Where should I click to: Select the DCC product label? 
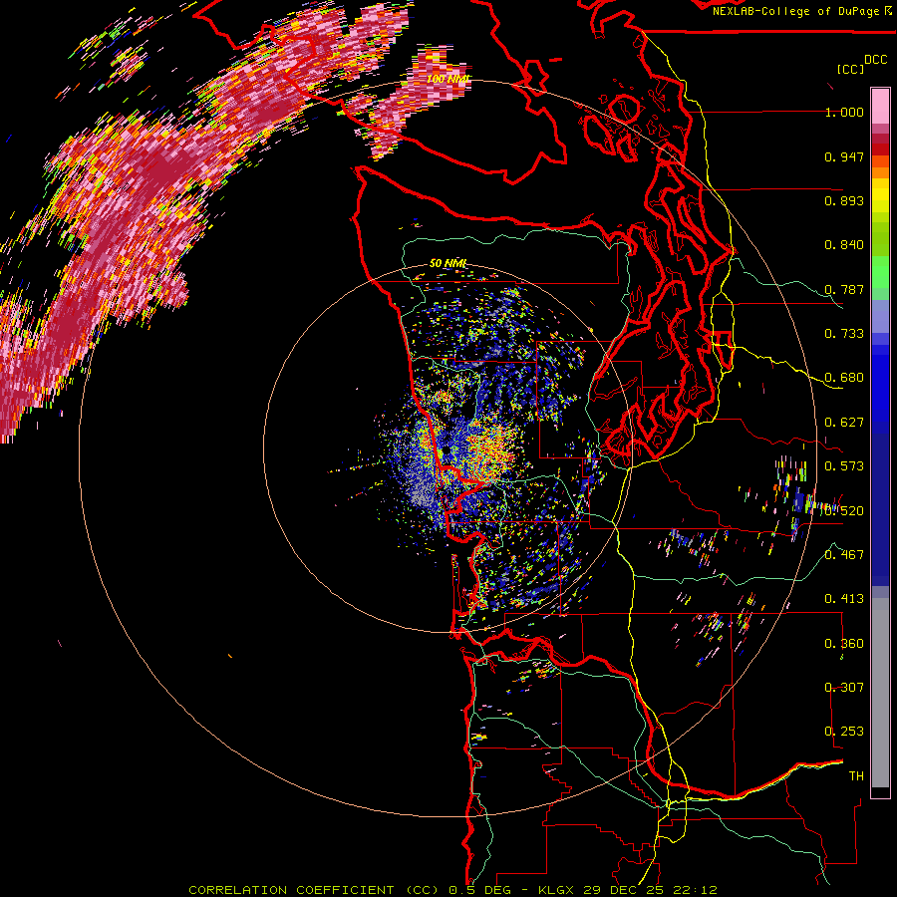tap(876, 60)
